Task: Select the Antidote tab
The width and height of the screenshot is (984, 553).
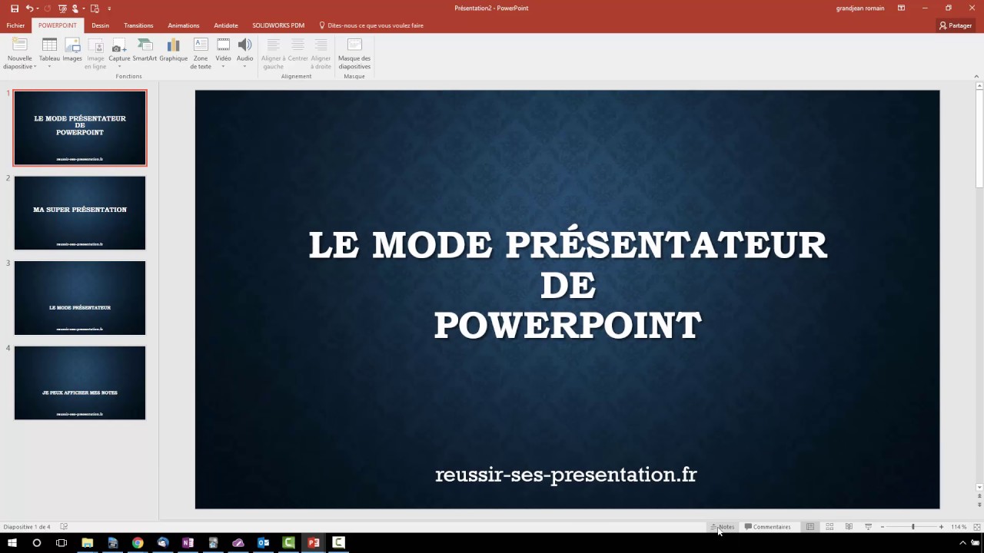Action: (x=226, y=25)
